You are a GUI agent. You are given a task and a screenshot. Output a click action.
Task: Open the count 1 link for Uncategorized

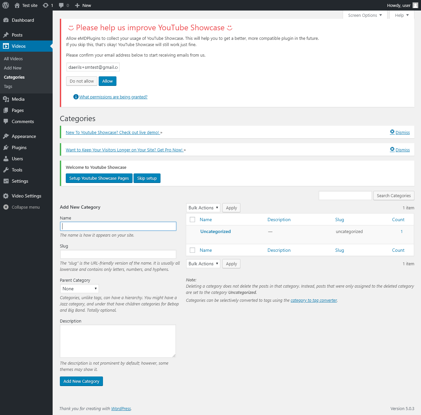tap(402, 231)
